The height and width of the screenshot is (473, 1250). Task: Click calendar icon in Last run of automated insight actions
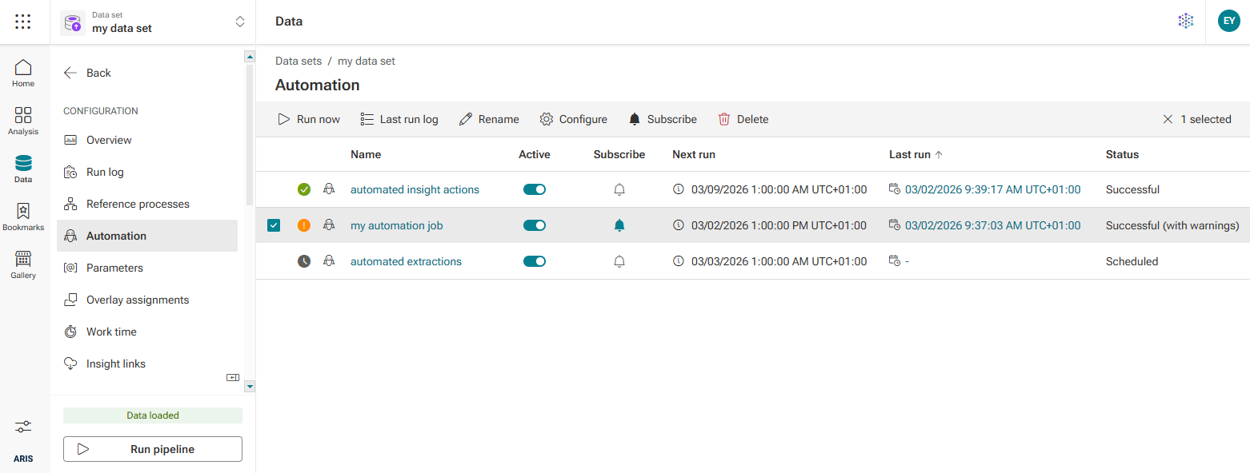[895, 189]
